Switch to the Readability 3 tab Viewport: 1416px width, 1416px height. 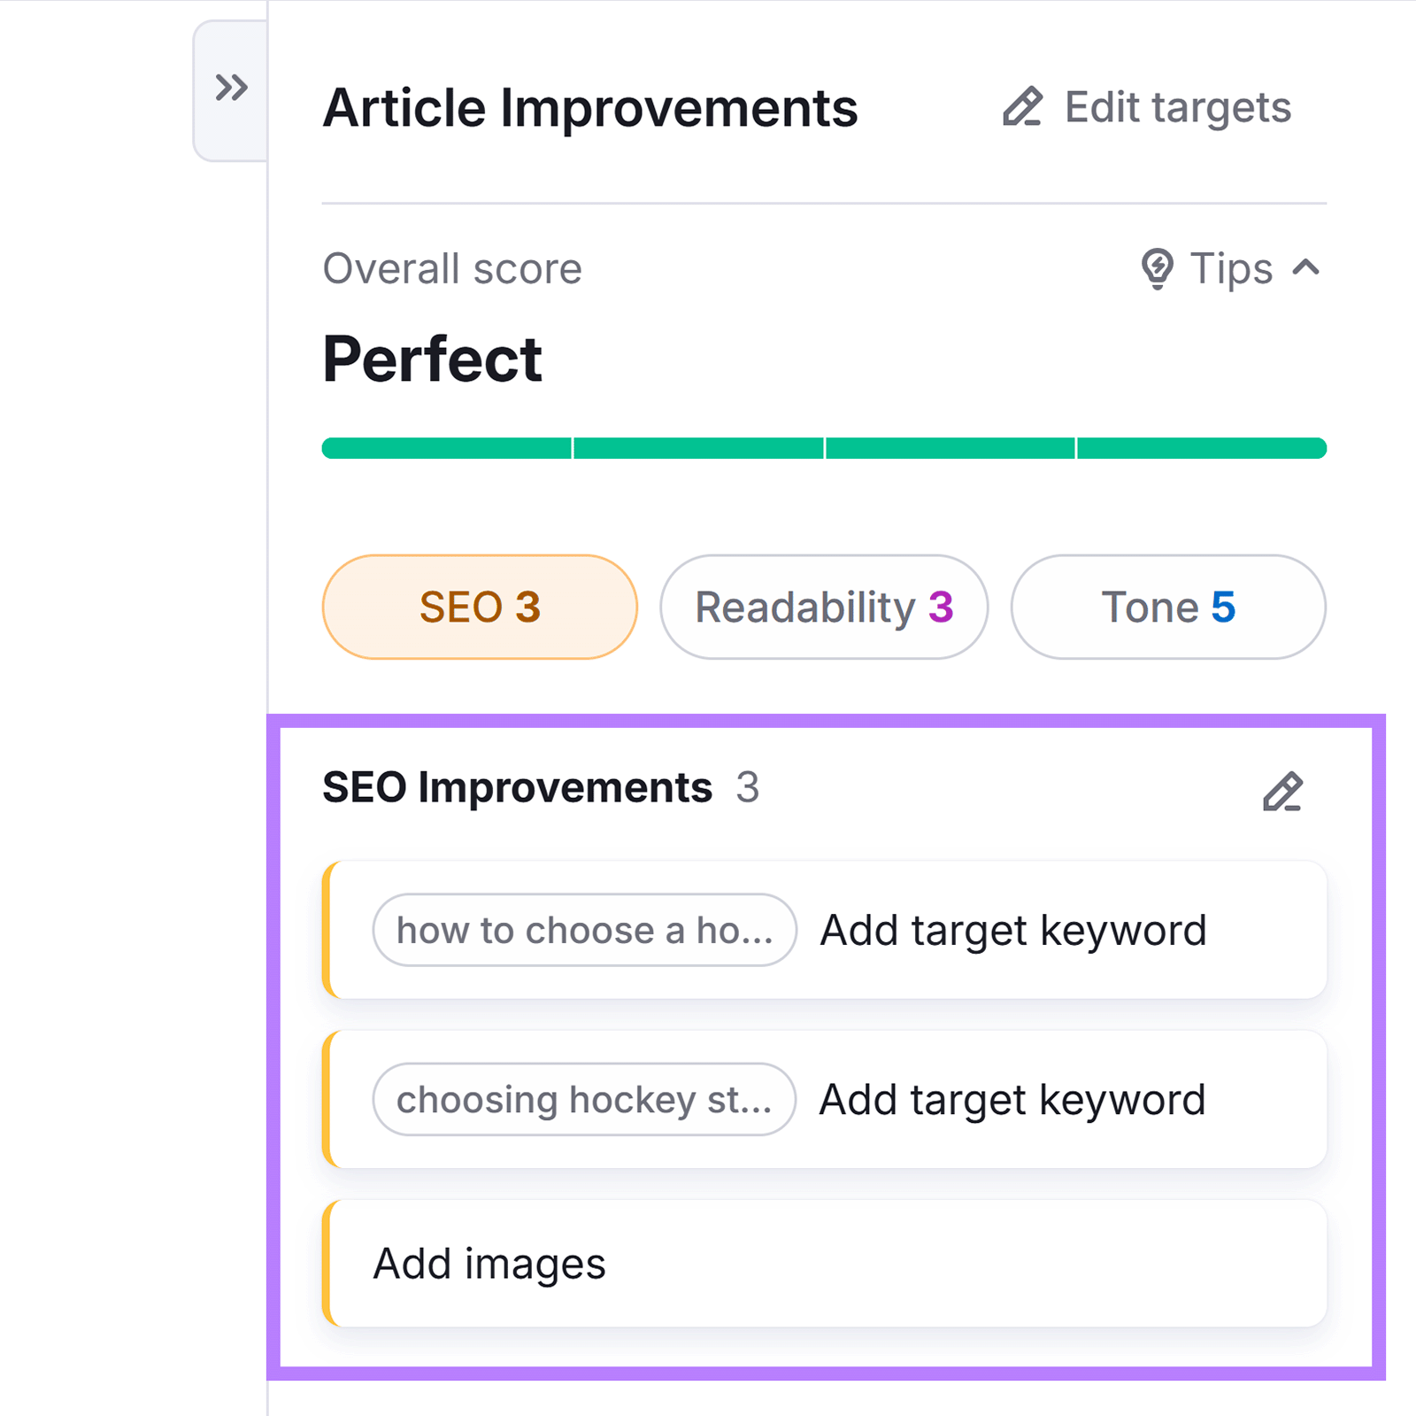point(824,607)
